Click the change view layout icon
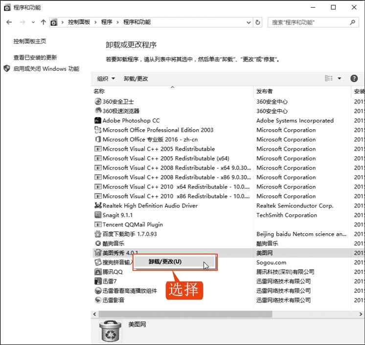Viewport: 365px width, 345px height. [x=329, y=78]
